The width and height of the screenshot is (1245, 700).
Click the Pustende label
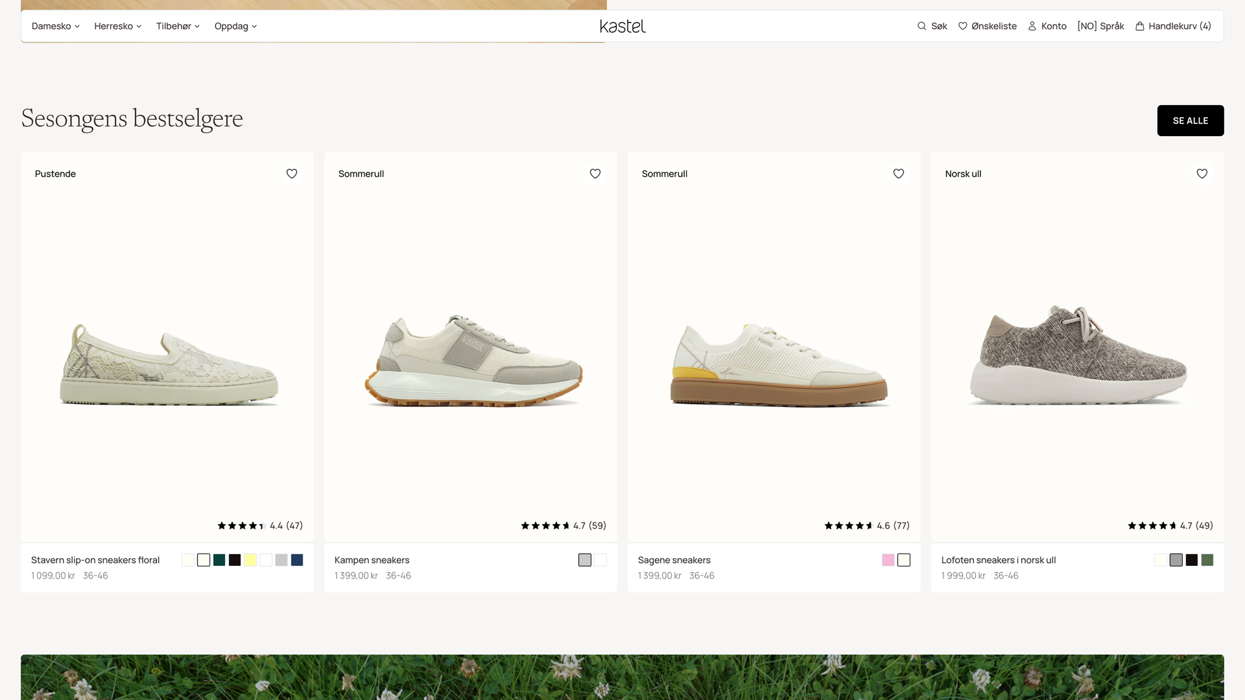(x=55, y=174)
